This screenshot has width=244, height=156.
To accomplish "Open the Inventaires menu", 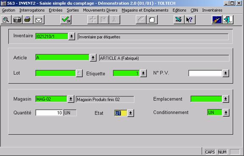I will pyautogui.click(x=212, y=10).
